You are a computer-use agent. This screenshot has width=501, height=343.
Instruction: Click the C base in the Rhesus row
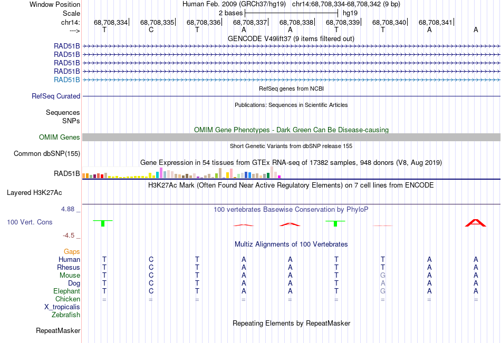[151, 268]
